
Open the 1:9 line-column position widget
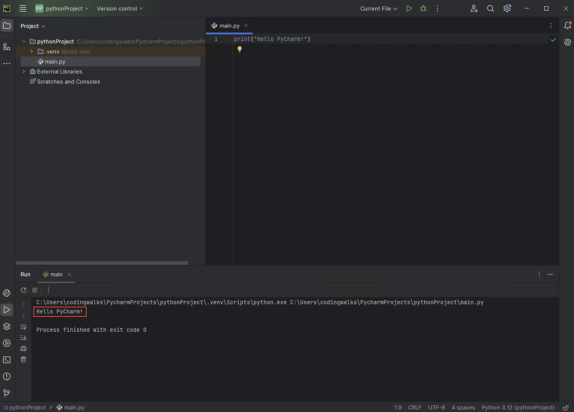[398, 408]
